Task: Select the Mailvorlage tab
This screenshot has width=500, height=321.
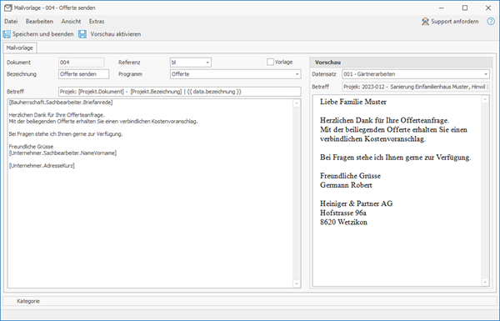Action: (20, 48)
